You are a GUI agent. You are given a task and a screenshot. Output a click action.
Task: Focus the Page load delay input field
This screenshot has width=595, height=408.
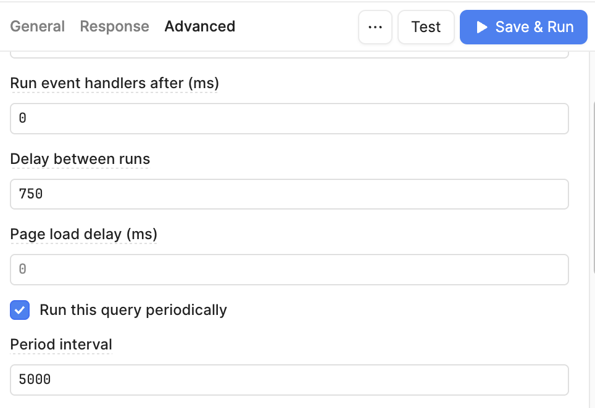coord(289,269)
